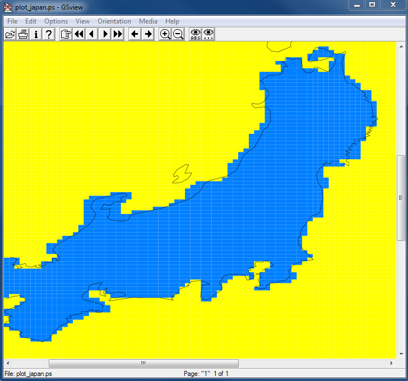Image resolution: width=408 pixels, height=381 pixels.
Task: Go to previous page with left triangle
Action: point(91,34)
